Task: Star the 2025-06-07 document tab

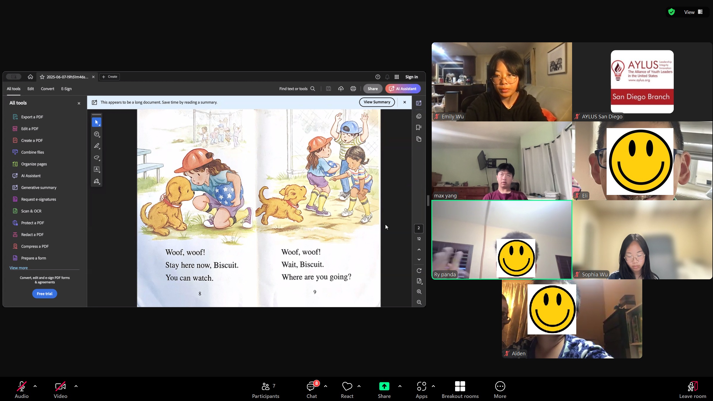Action: pos(42,77)
